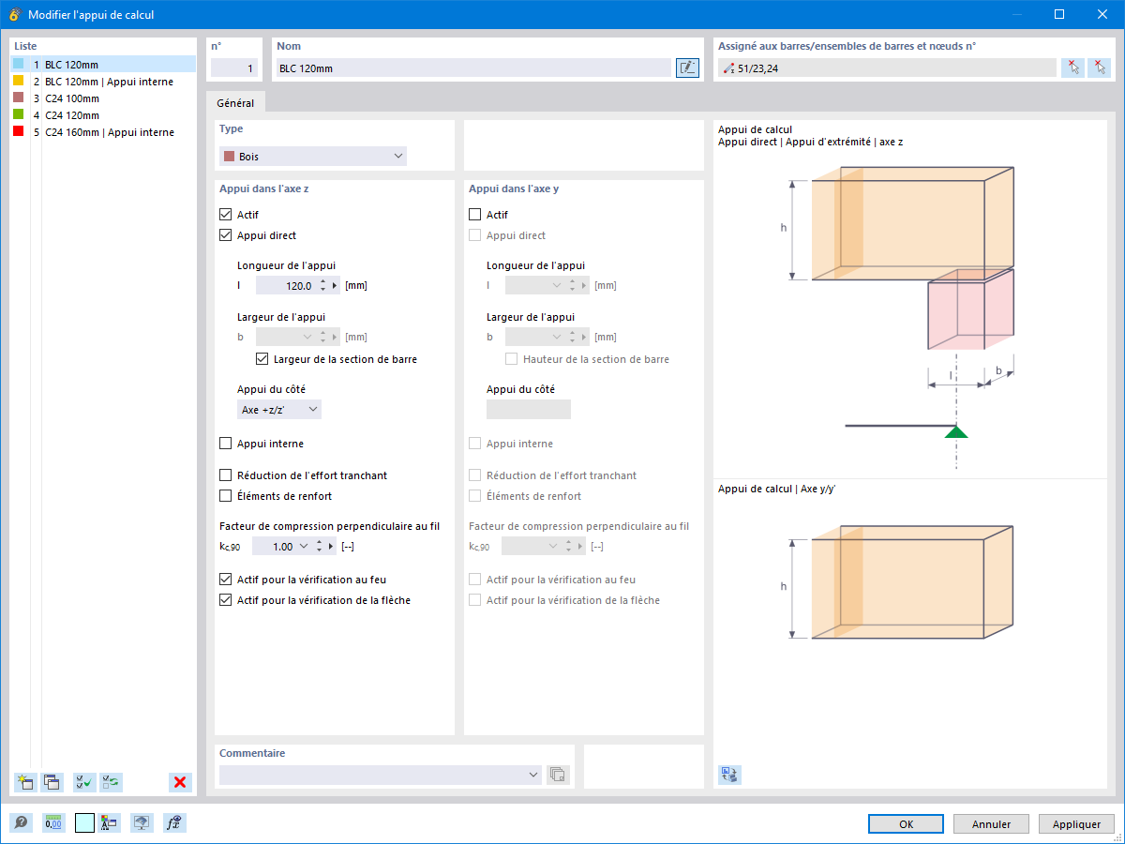The image size is (1125, 844).
Task: Click the Nom field containing BLC 120mm
Action: click(473, 68)
